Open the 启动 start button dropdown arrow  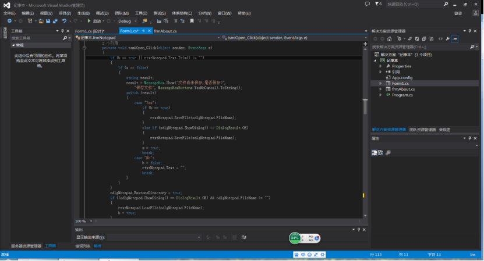104,21
